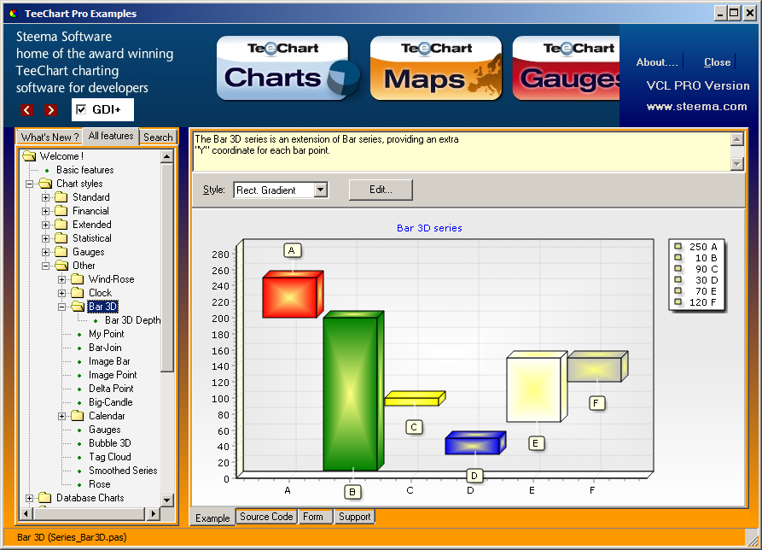Click the Standard folder icon

pos(61,197)
